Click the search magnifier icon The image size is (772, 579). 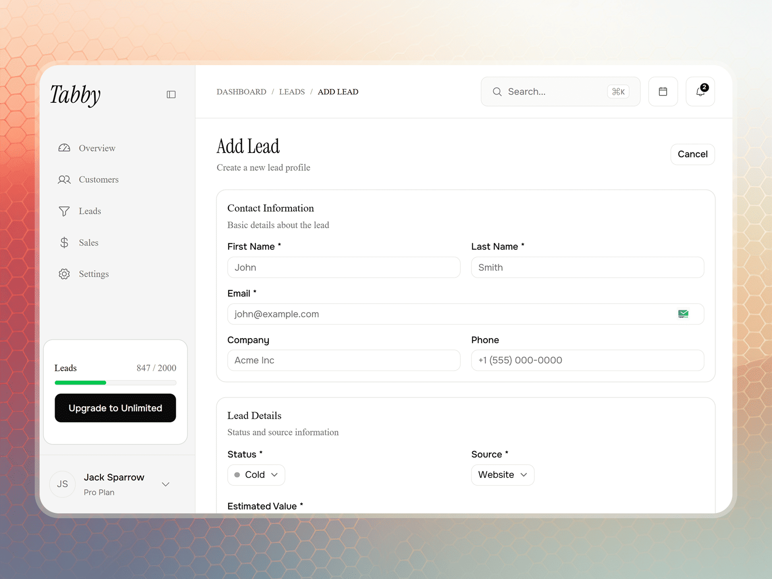click(x=497, y=92)
